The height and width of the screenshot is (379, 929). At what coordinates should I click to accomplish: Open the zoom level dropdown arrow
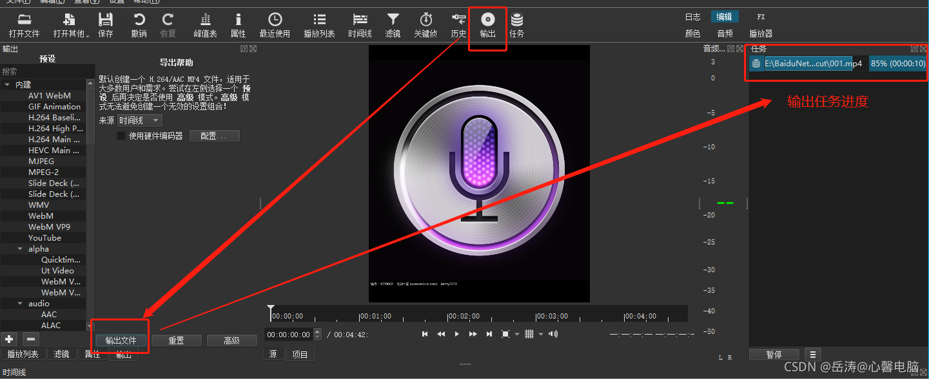pos(517,334)
